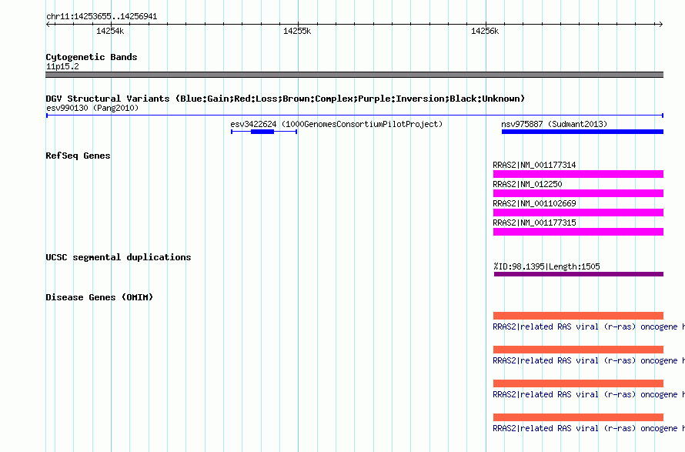Click the third orange OMIM RRAS2 bar

[579, 383]
